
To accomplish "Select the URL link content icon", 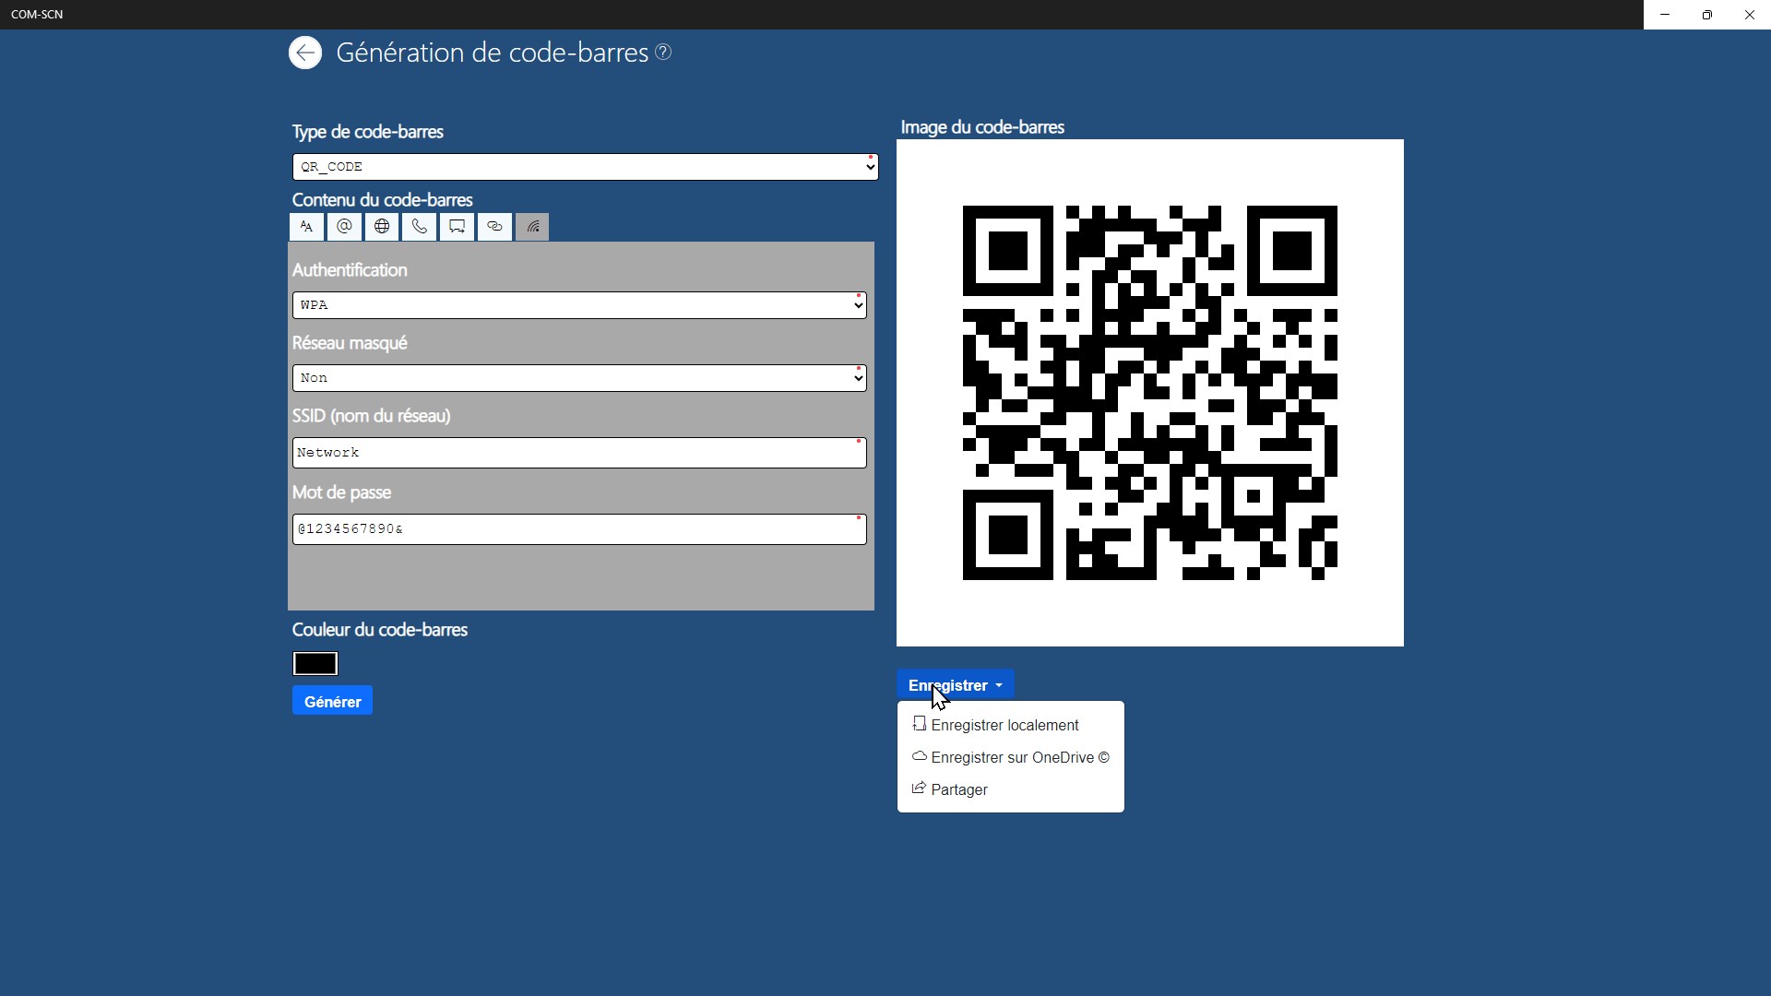I will point(495,227).
